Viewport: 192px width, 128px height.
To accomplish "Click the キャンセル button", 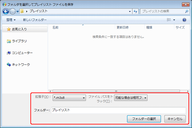I will tap(175, 119).
